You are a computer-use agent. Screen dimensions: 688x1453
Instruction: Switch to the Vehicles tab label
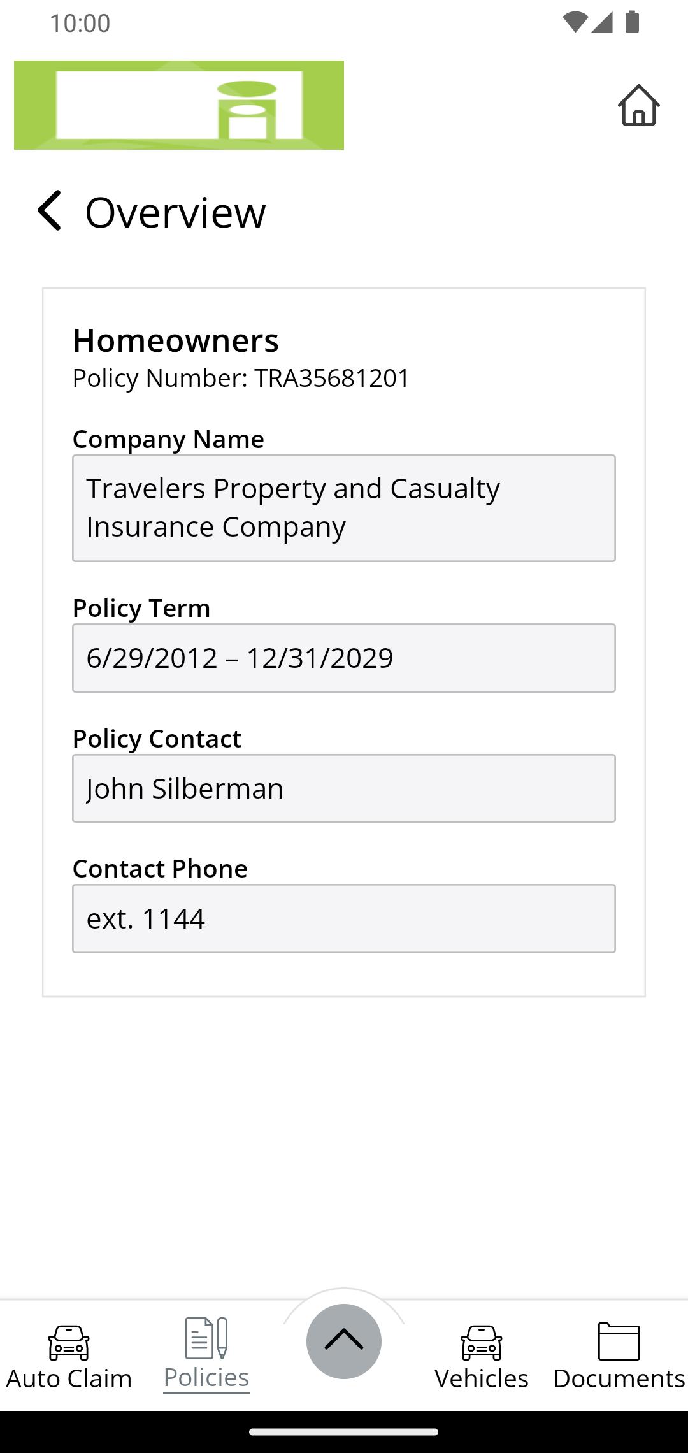(482, 1378)
